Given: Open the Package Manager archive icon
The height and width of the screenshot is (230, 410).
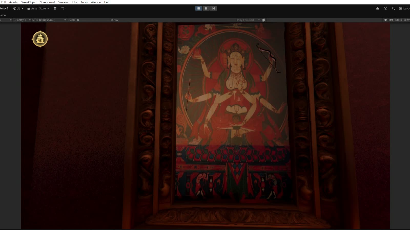Looking at the screenshot, I should click(x=55, y=8).
